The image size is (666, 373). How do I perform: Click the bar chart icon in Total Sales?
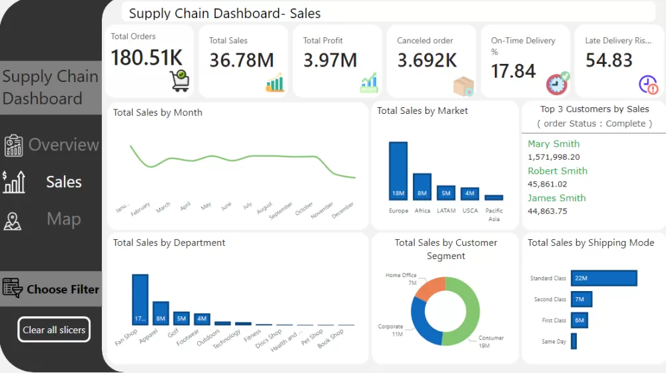274,83
